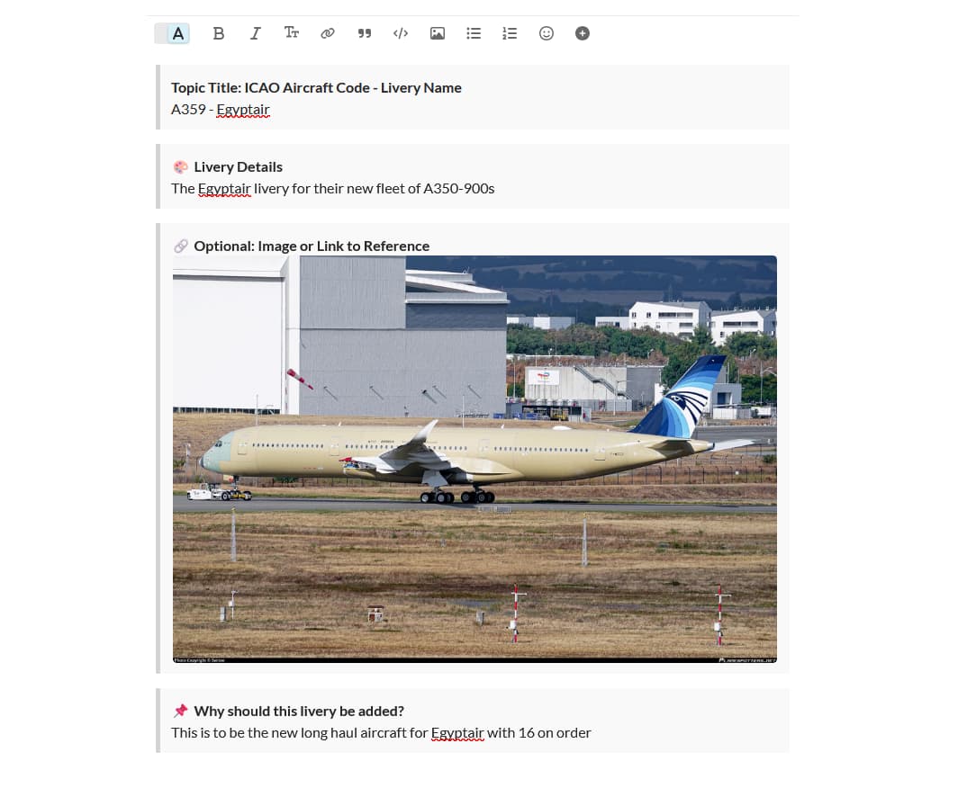Insert a blockquote

(364, 33)
